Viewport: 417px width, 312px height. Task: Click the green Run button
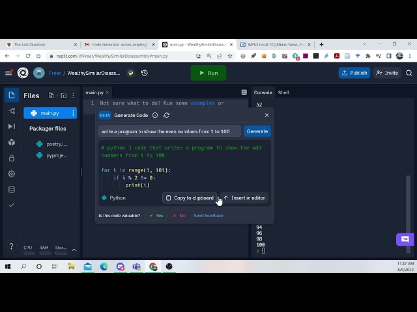pyautogui.click(x=208, y=73)
